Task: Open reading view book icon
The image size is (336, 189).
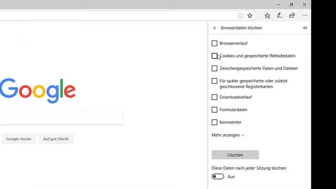Action: pos(240,15)
